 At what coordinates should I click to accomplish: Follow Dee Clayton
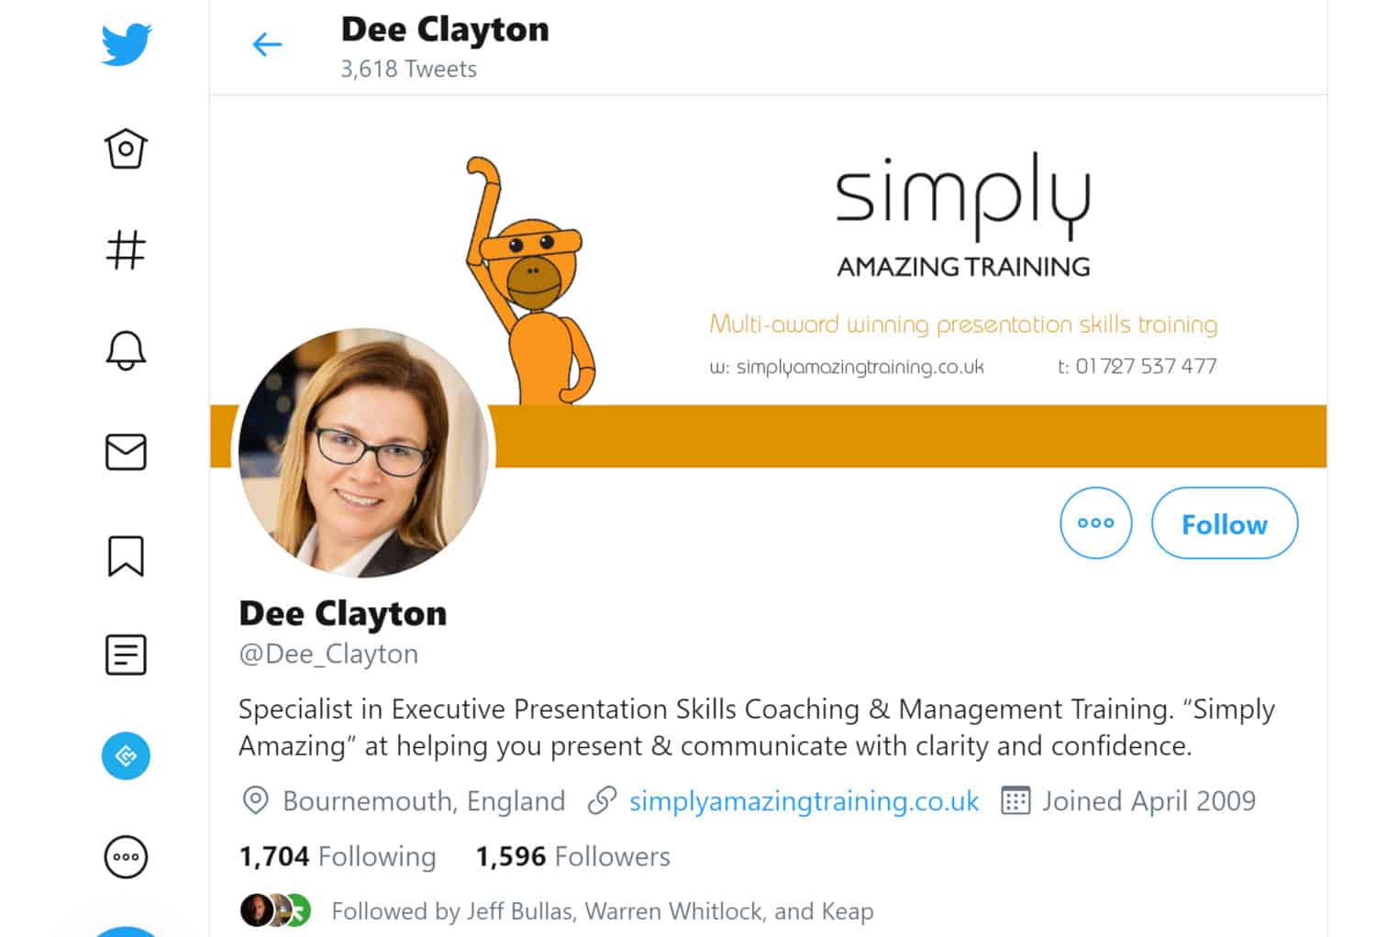point(1224,523)
